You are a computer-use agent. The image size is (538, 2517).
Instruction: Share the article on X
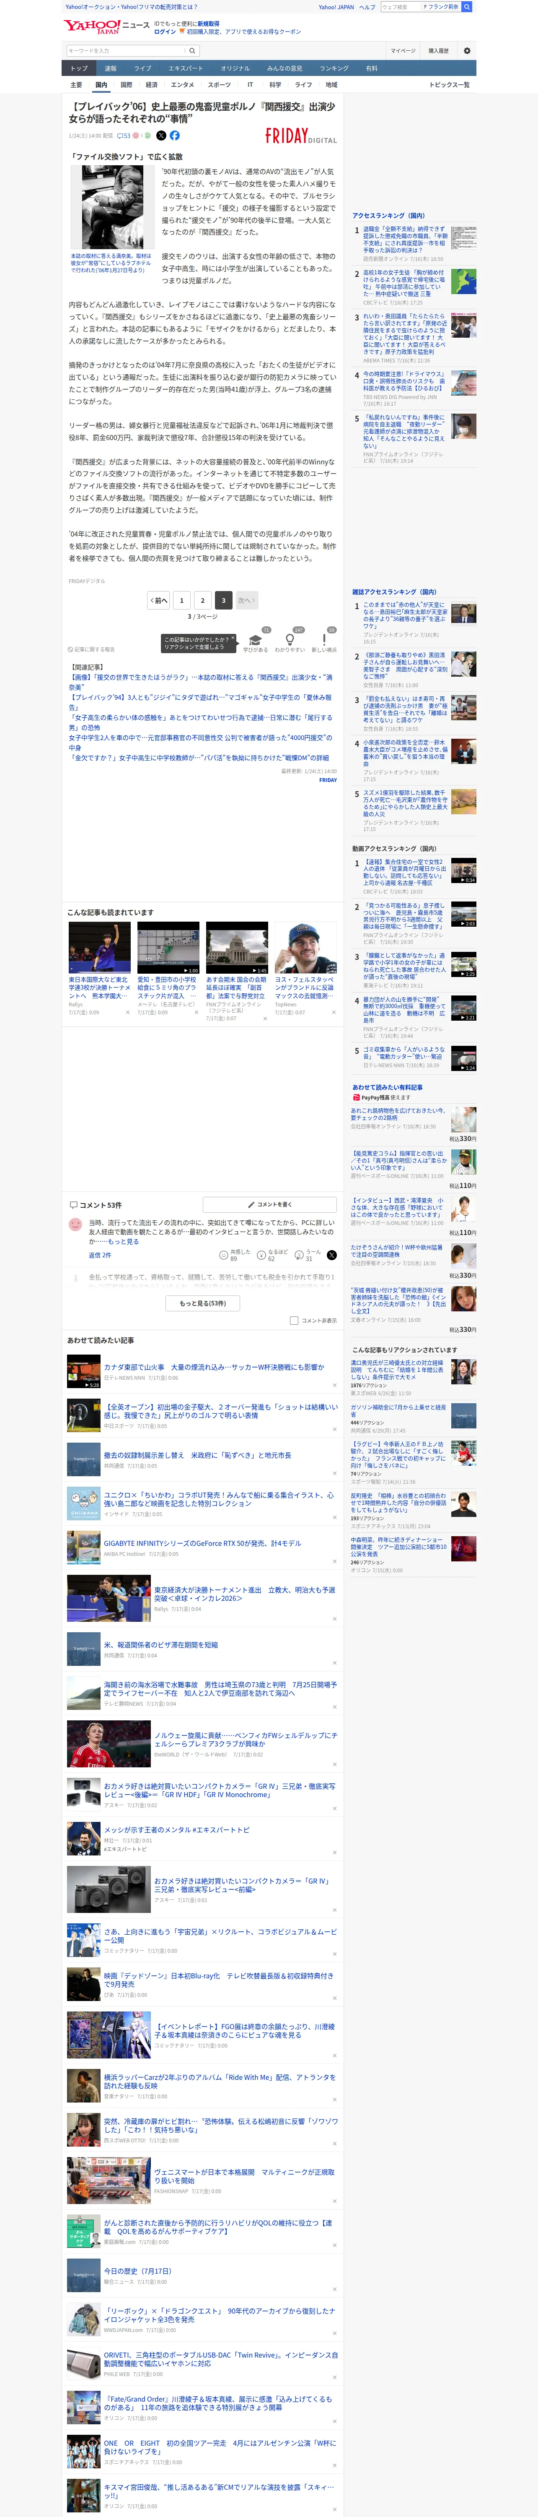(161, 136)
